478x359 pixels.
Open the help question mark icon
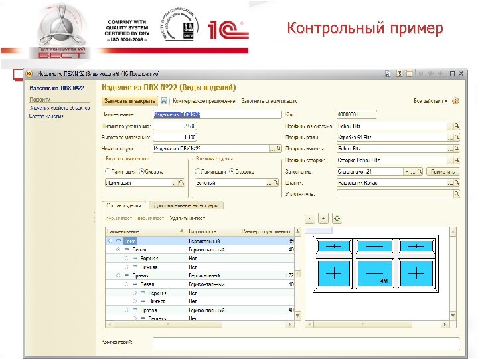[455, 101]
